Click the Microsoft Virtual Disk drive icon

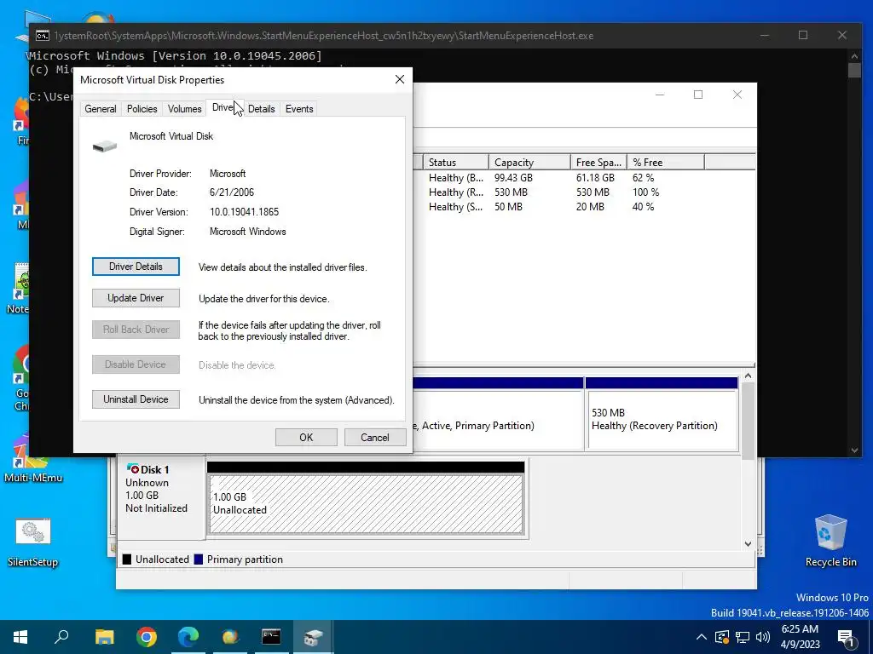[105, 146]
